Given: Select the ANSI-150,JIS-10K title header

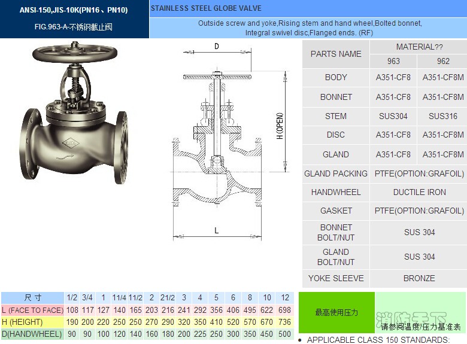Looking at the screenshot, I should tap(74, 10).
